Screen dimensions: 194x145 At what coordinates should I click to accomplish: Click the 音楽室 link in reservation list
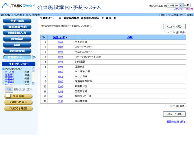point(9,75)
